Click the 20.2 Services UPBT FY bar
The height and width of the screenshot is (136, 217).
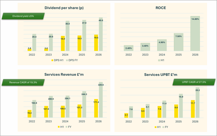click(197, 103)
